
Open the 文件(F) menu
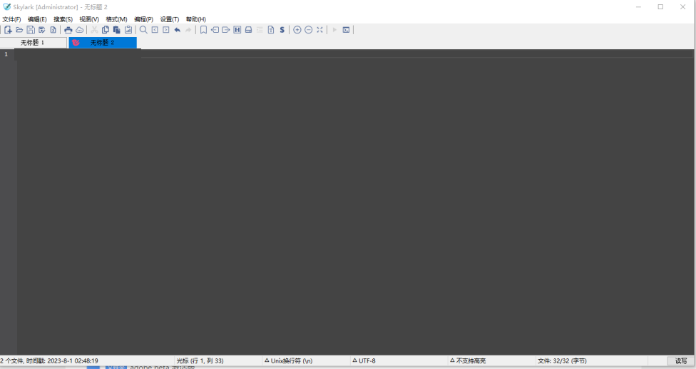[11, 19]
